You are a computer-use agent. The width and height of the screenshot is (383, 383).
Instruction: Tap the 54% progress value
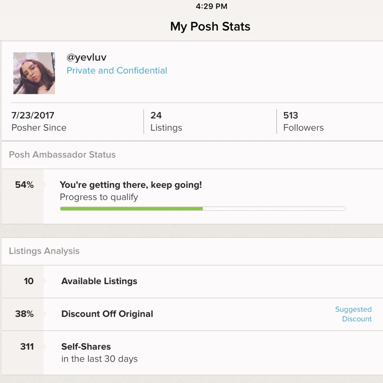point(24,185)
